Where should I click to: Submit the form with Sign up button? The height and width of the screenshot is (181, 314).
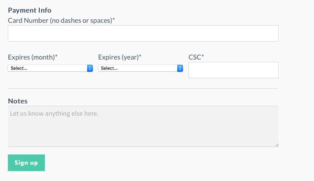(x=26, y=163)
